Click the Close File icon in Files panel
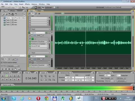Screen dimensions: 135x101 click(6, 14)
